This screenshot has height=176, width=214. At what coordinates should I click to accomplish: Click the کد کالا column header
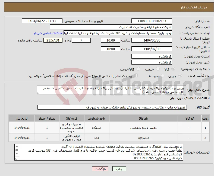(x=190, y=119)
